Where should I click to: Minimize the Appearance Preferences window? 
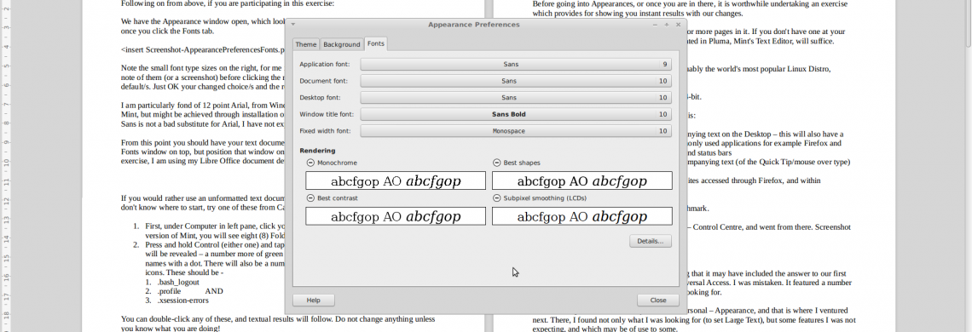pyautogui.click(x=655, y=25)
